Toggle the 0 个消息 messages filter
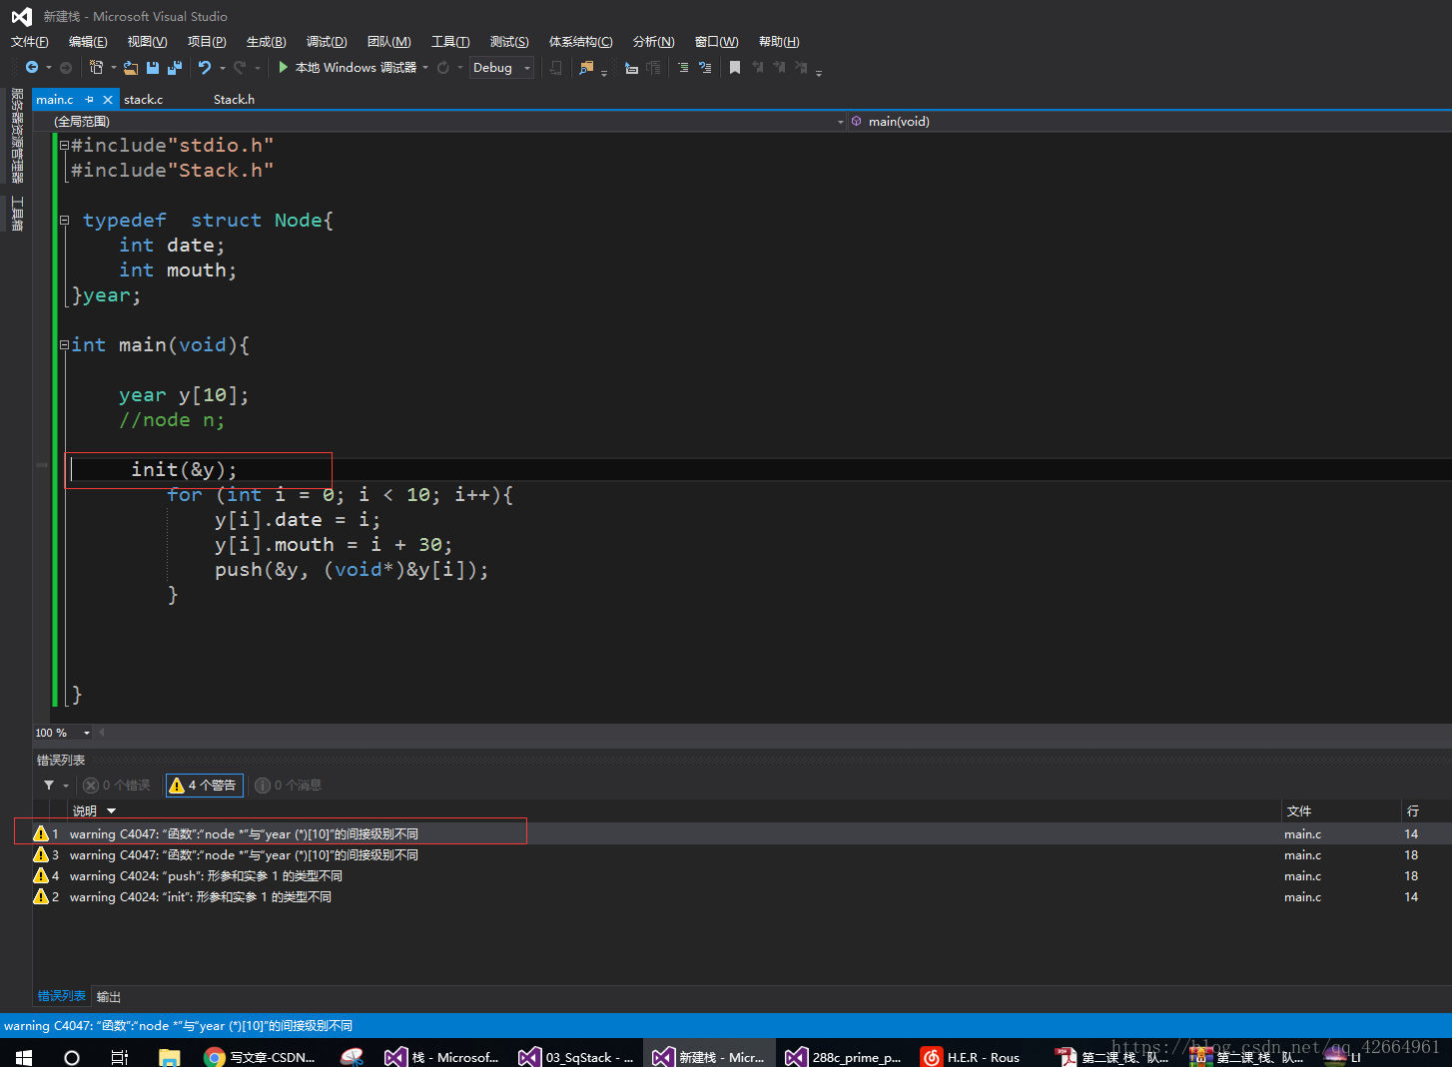 tap(289, 786)
